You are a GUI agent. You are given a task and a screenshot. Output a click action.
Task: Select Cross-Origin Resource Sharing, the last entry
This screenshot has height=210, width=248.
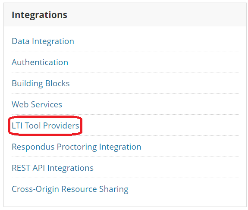[70, 189]
